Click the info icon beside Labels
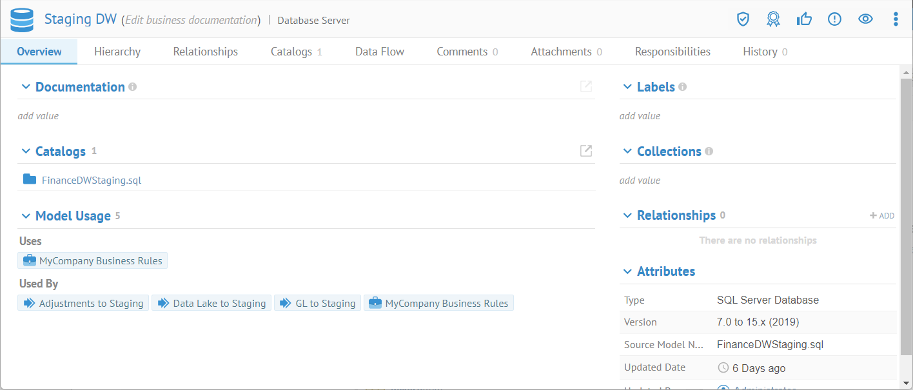Viewport: 913px width, 390px height. coord(682,87)
